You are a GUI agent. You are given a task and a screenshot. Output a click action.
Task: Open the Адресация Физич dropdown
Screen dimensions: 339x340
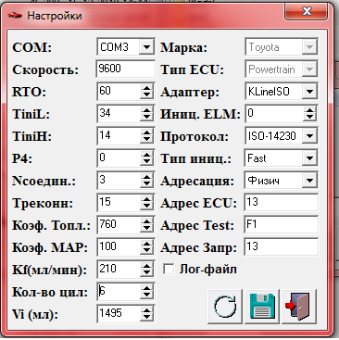pos(309,181)
